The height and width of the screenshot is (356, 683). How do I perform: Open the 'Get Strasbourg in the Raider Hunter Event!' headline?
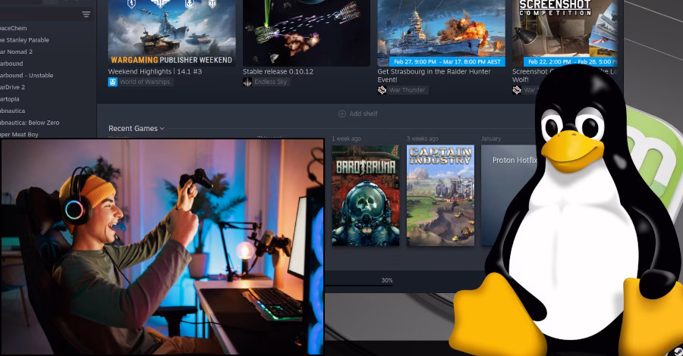point(434,76)
